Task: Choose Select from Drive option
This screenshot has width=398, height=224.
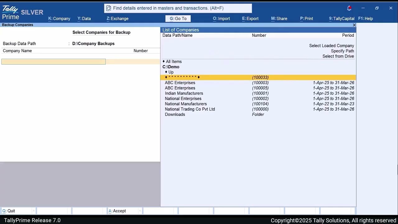Action: [338, 56]
